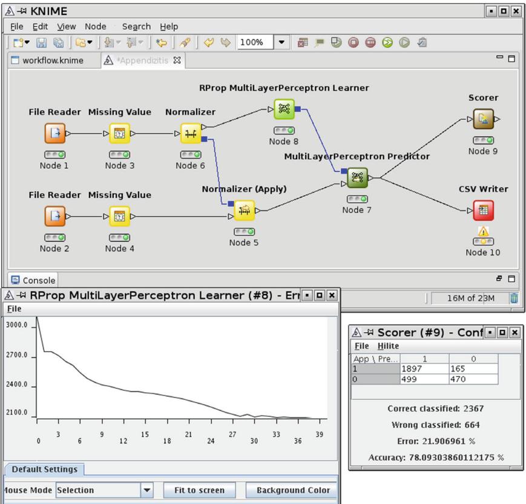Select the File Reader Node 1 icon
The image size is (526, 504).
tap(54, 134)
